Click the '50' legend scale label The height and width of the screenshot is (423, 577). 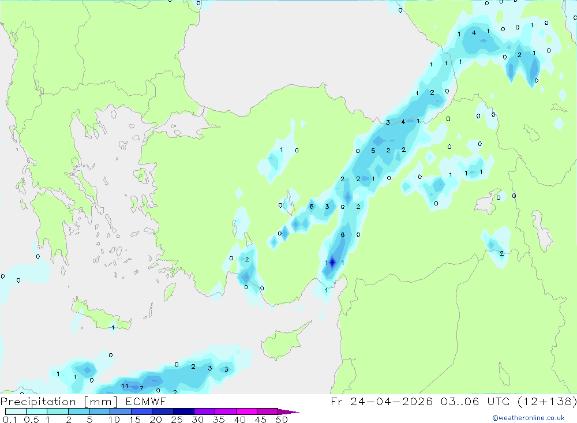pos(282,420)
